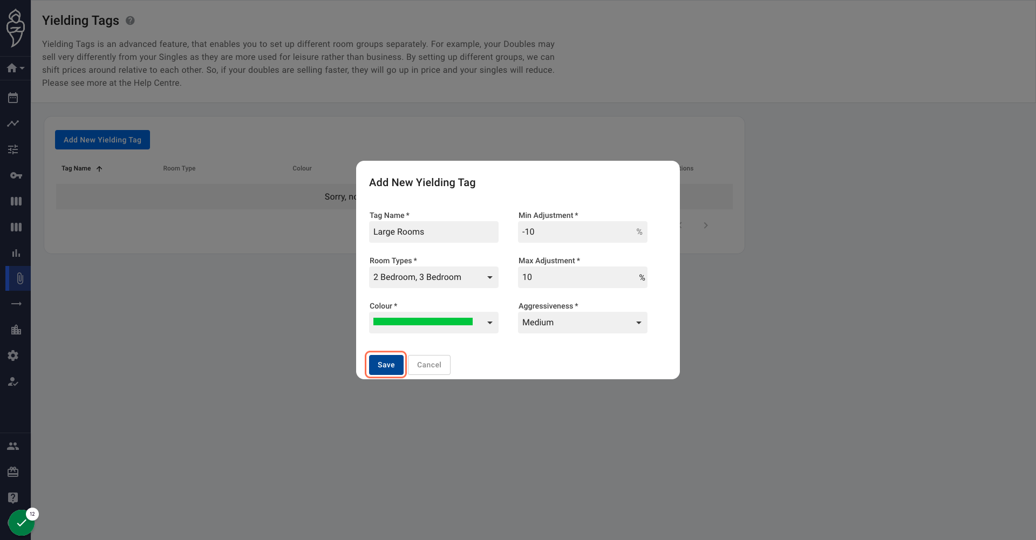Click the Save button in the dialog
Image resolution: width=1036 pixels, height=540 pixels.
click(x=386, y=365)
